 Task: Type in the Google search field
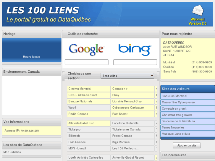click(86, 62)
